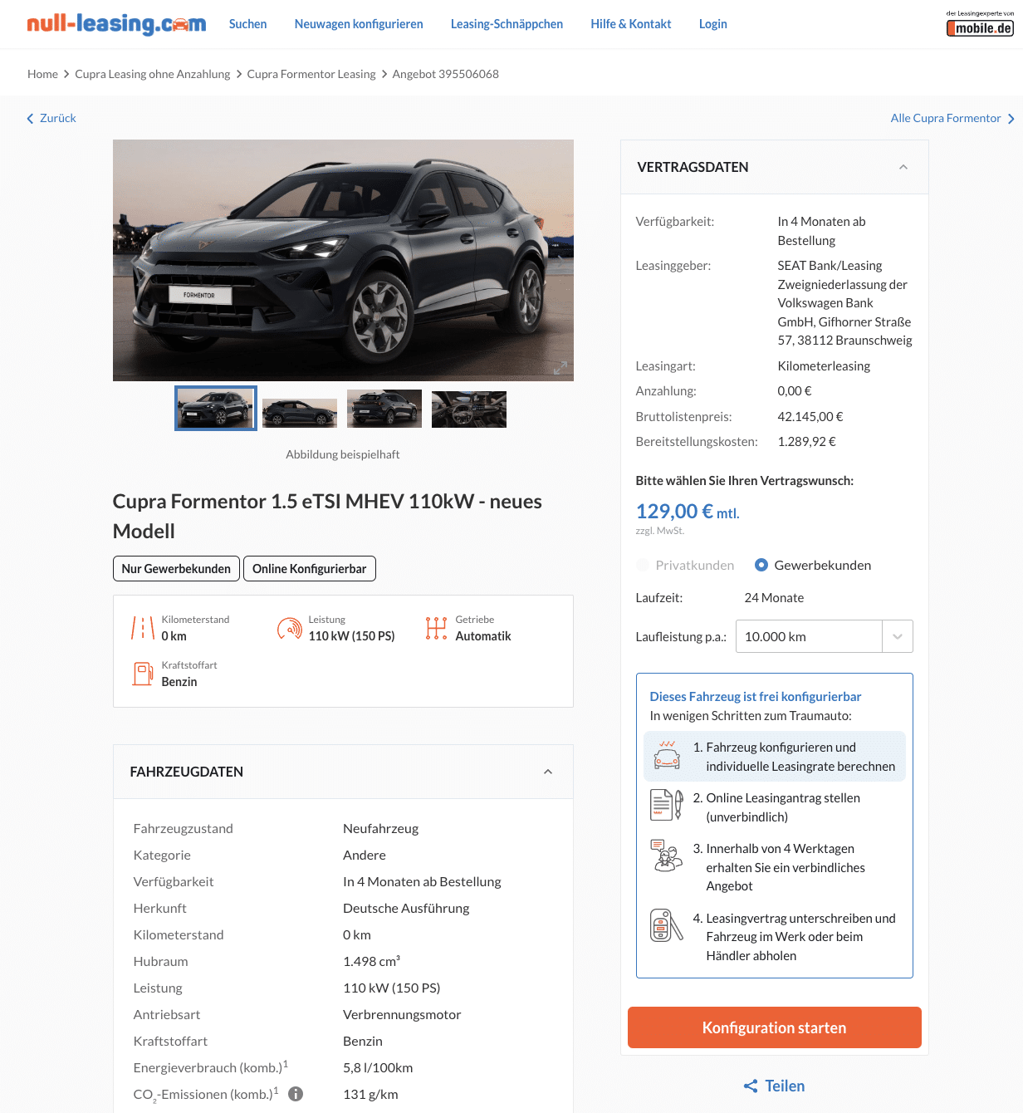
Task: Click the Kraftstoffart fuel pump icon
Action: pyautogui.click(x=143, y=674)
